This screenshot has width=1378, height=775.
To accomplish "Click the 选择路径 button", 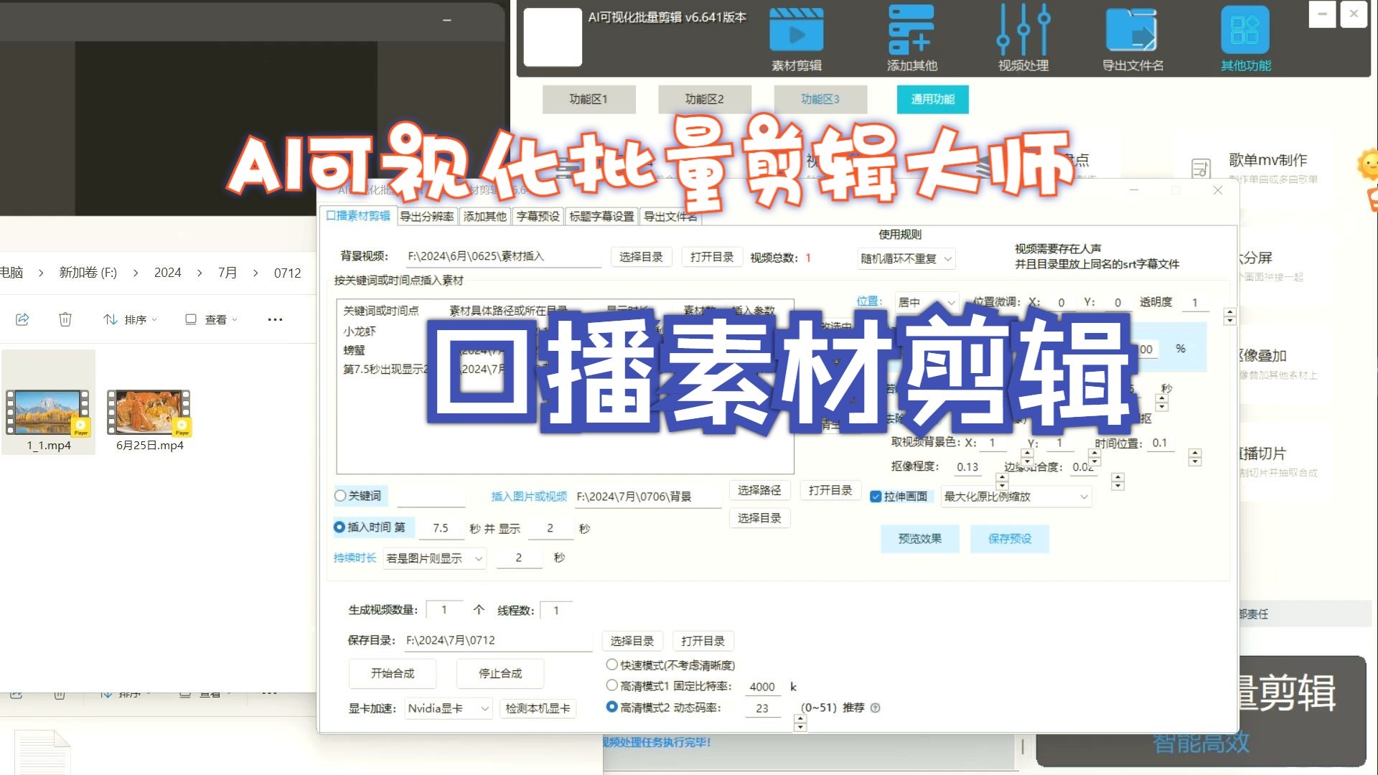I will [759, 490].
